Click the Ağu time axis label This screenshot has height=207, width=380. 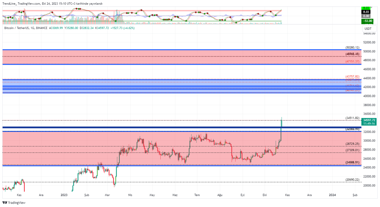(220, 195)
